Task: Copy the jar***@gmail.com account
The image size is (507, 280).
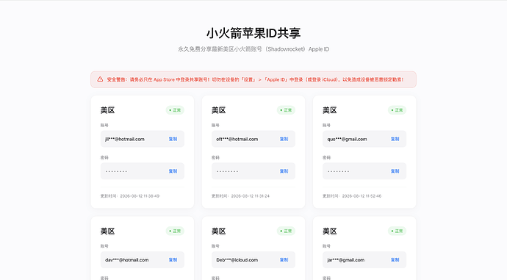Action: coord(395,259)
